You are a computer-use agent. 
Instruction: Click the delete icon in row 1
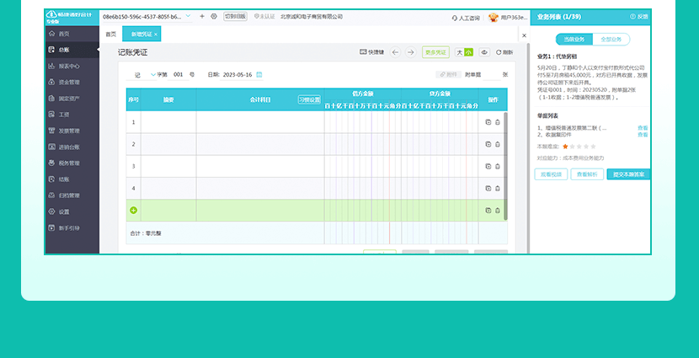point(498,122)
